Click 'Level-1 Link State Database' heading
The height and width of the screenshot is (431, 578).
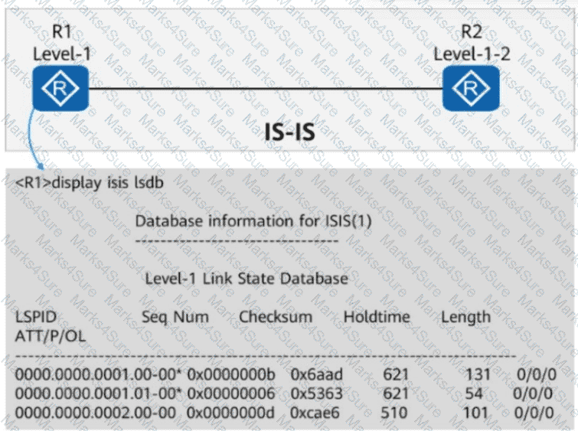[247, 279]
